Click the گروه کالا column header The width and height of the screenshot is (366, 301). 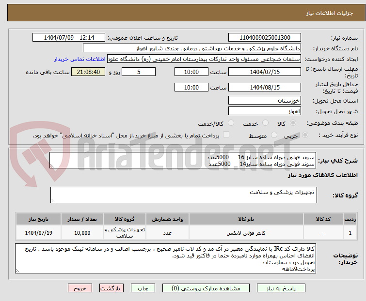coord(125,219)
